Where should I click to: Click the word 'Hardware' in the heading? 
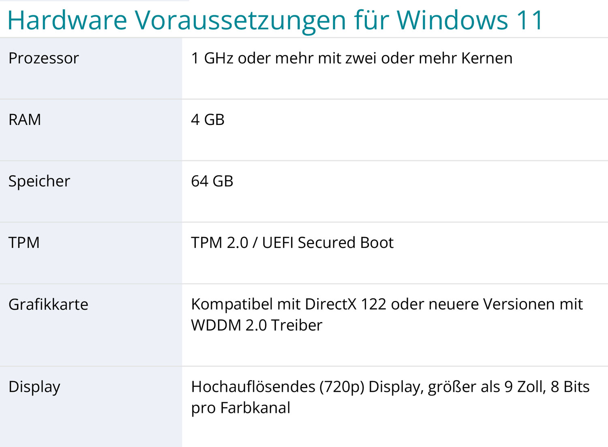[x=67, y=20]
